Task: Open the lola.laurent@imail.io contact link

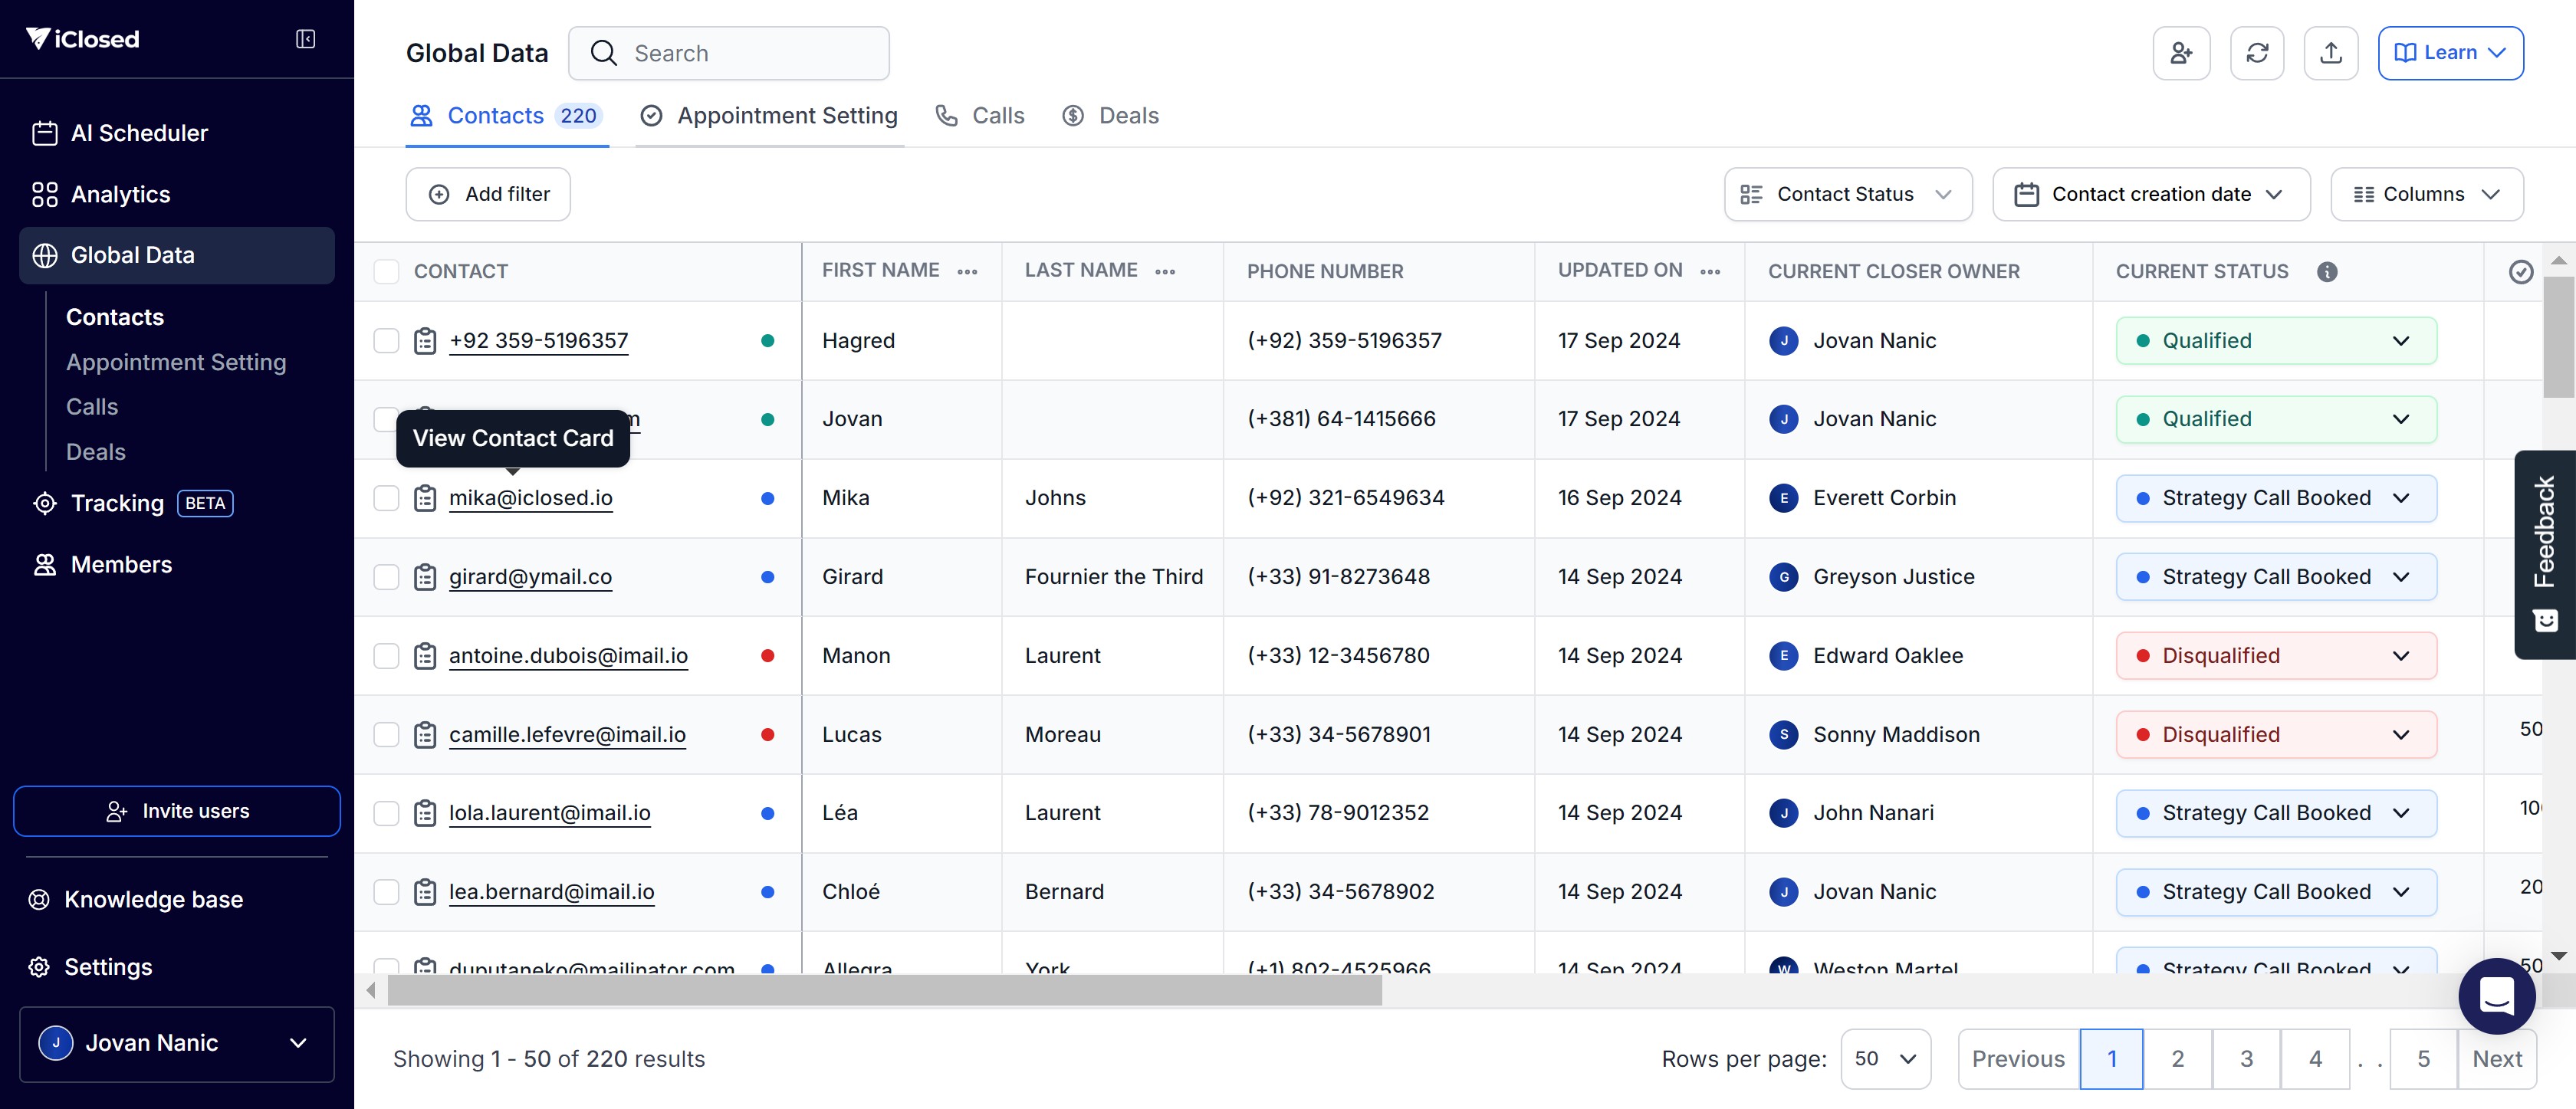Action: coord(549,813)
